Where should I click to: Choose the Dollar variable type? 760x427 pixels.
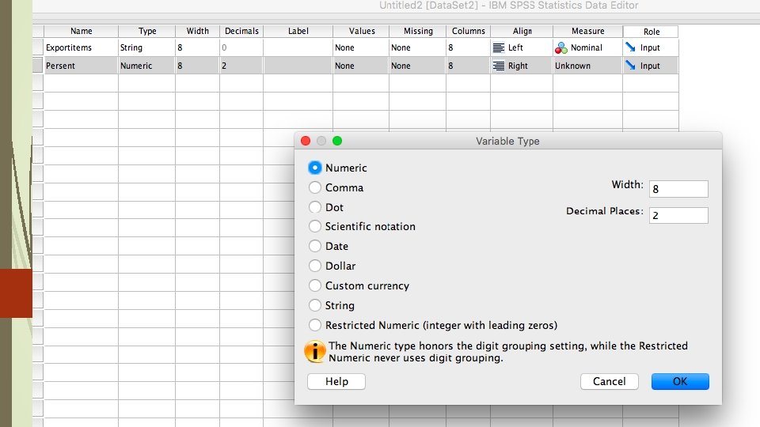(314, 266)
